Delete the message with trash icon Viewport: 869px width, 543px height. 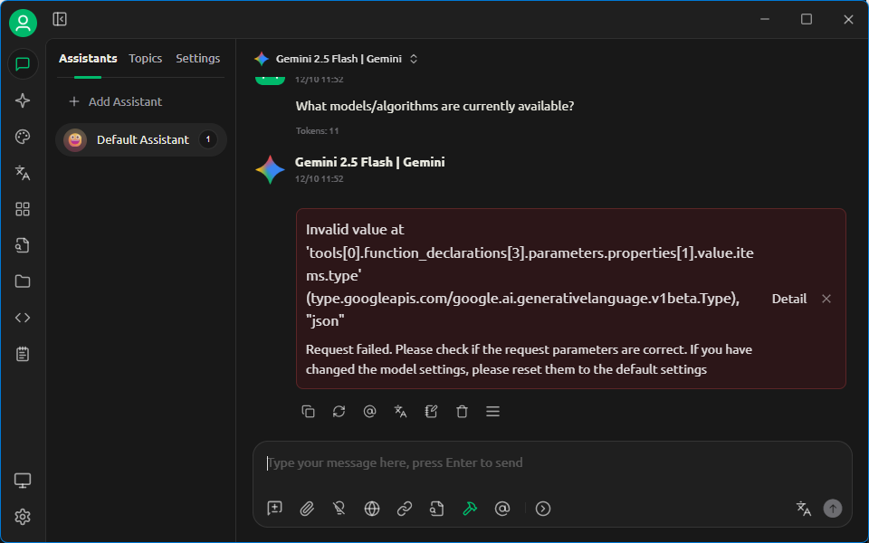tap(462, 412)
